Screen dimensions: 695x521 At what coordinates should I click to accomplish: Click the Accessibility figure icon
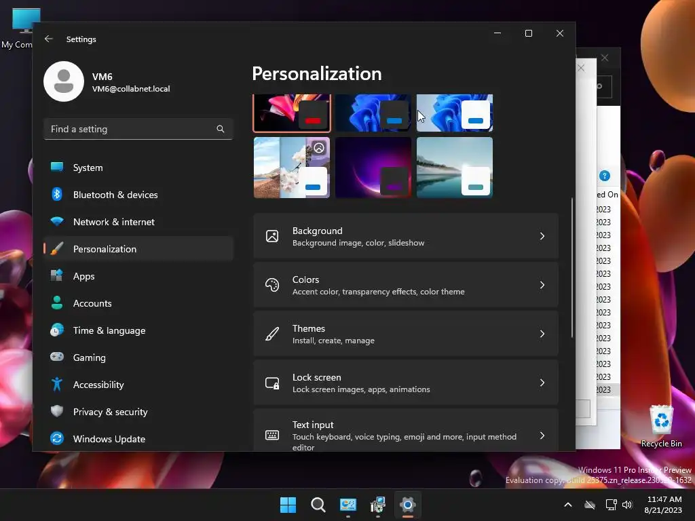point(57,384)
